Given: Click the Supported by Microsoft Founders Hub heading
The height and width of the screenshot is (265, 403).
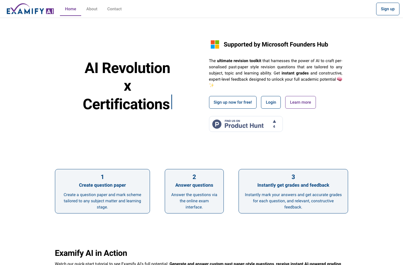Looking at the screenshot, I should pos(276,44).
